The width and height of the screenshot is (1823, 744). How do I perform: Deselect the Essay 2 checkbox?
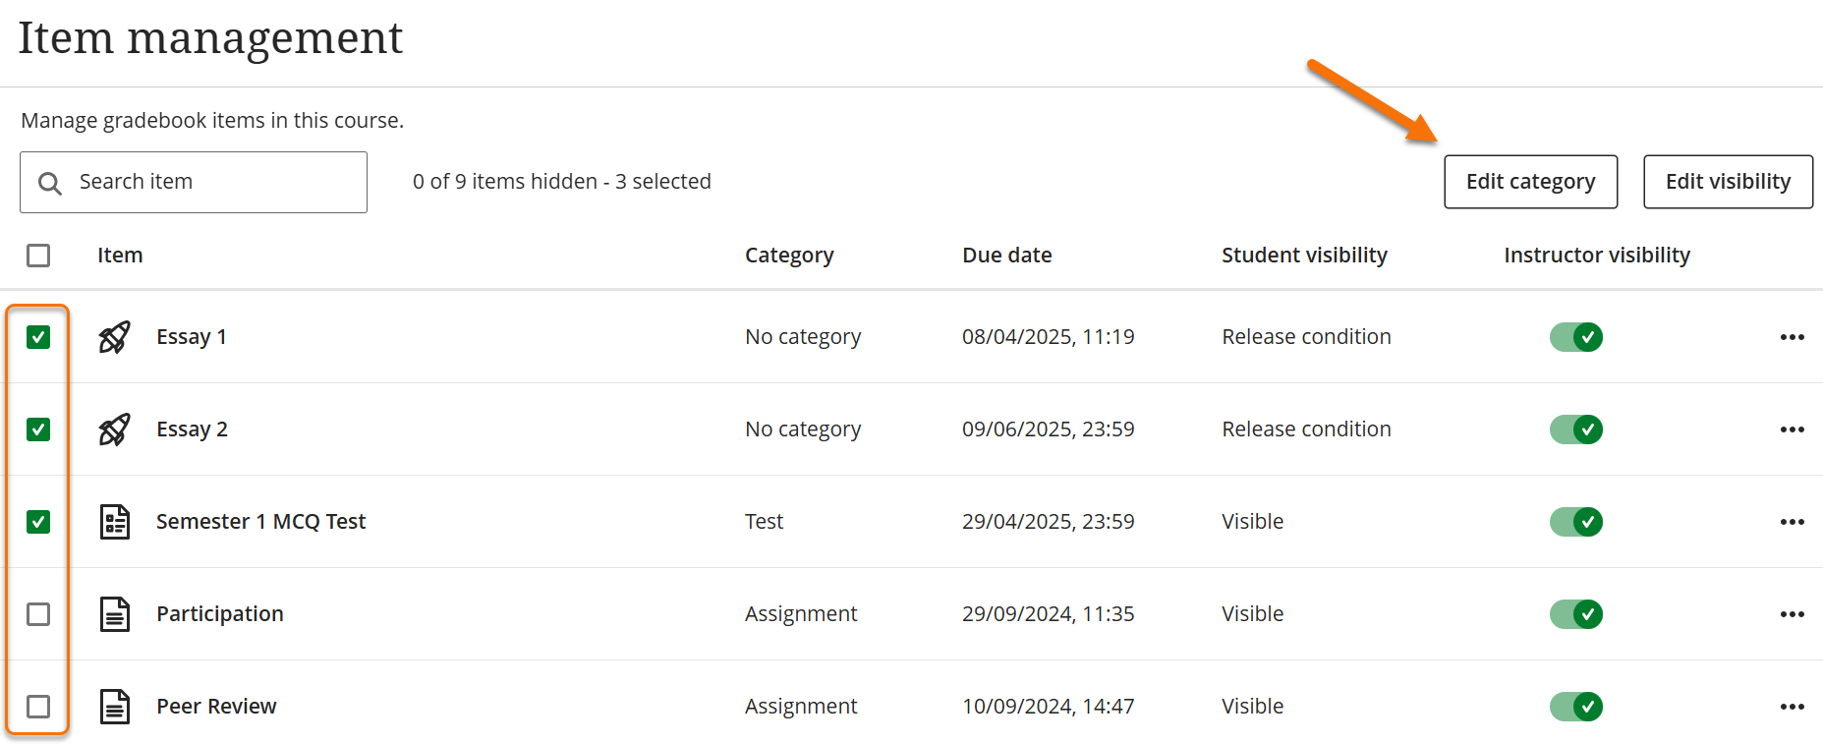pyautogui.click(x=38, y=429)
